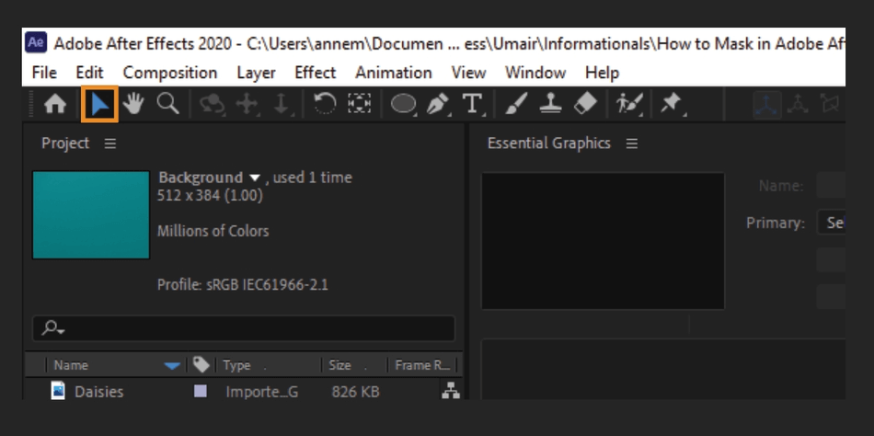This screenshot has width=874, height=436.
Task: Enable World Axis Mode icon
Action: [799, 104]
